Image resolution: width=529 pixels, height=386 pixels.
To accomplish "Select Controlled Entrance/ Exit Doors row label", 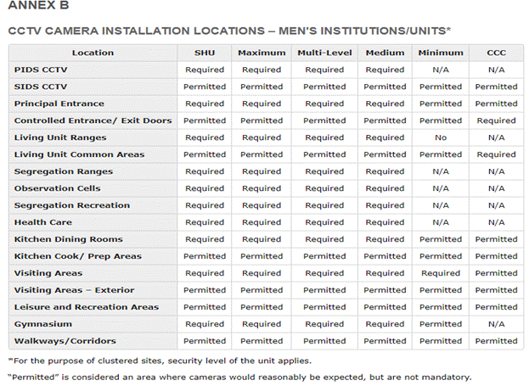I will [x=93, y=120].
